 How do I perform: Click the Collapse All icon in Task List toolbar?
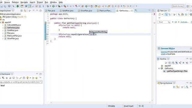point(186,14)
